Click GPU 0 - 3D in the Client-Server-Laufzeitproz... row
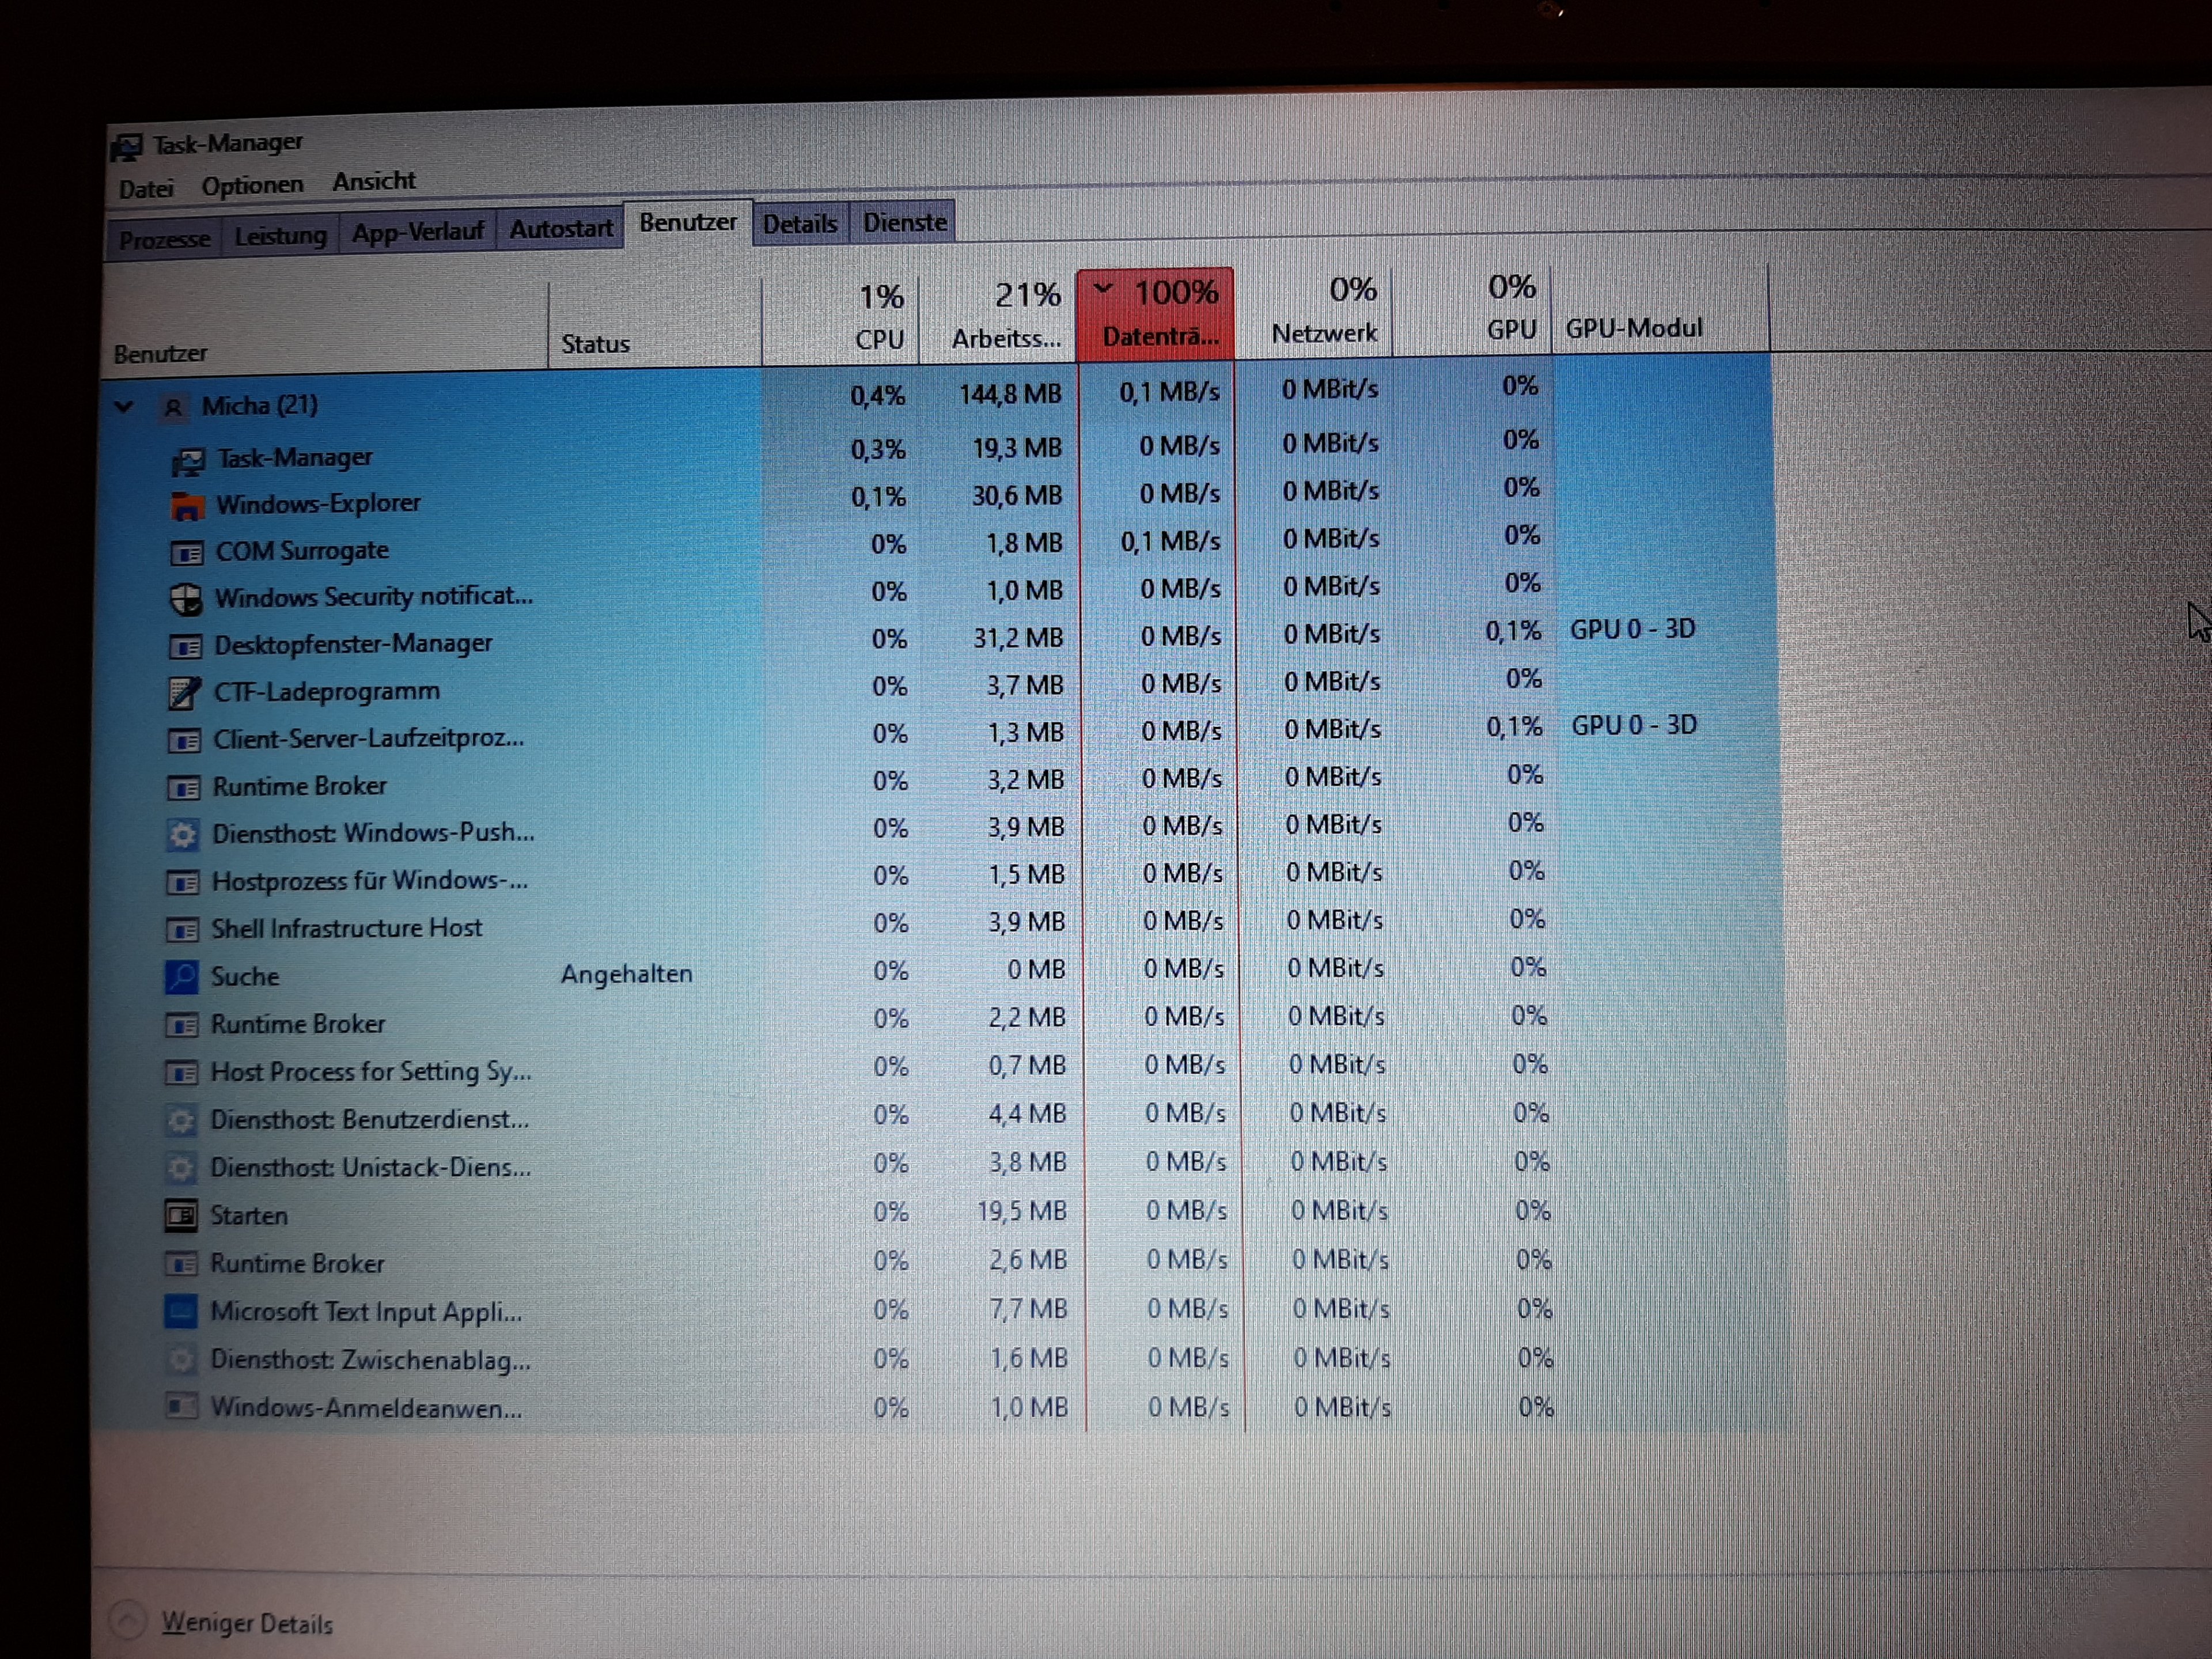 coord(1635,726)
